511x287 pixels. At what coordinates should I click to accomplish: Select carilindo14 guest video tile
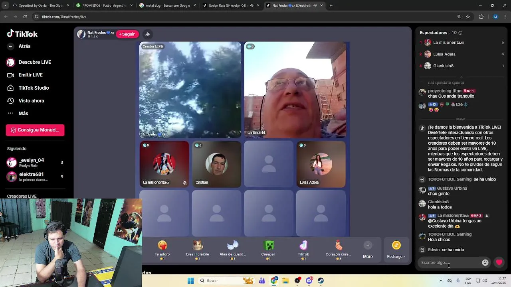pyautogui.click(x=295, y=90)
